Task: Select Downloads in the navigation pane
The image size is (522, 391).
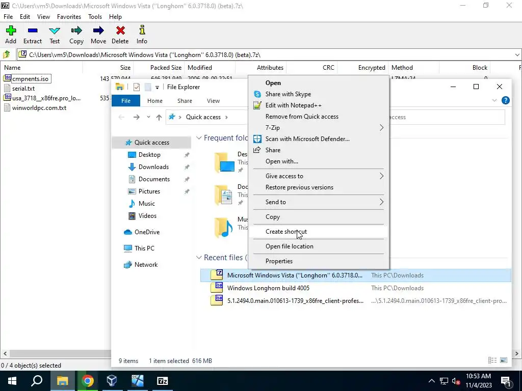Action: [x=153, y=167]
